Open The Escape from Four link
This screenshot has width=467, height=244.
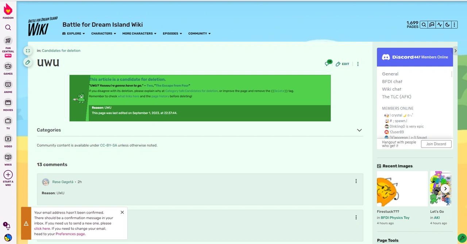[172, 85]
